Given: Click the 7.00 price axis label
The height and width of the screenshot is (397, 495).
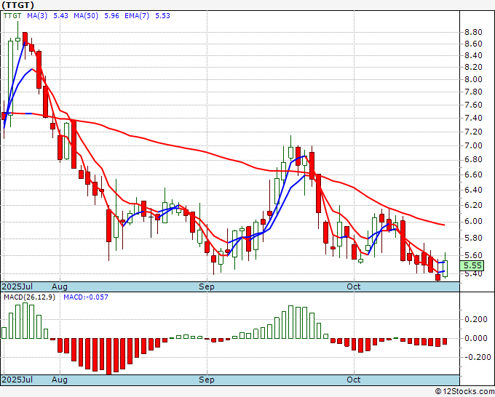Looking at the screenshot, I should (x=473, y=145).
